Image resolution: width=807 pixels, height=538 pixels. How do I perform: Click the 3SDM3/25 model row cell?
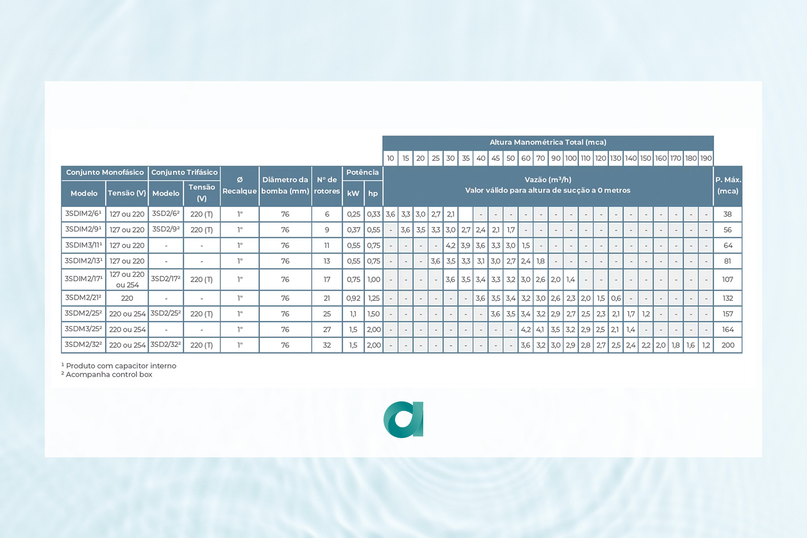[x=83, y=330]
